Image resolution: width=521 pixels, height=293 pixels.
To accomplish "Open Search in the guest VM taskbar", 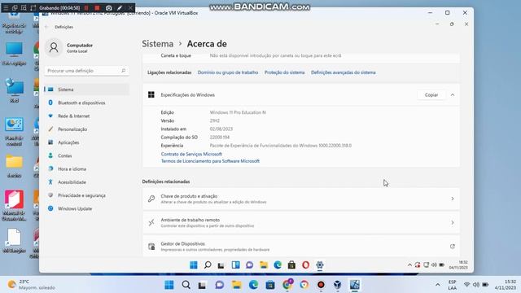I will (208, 265).
